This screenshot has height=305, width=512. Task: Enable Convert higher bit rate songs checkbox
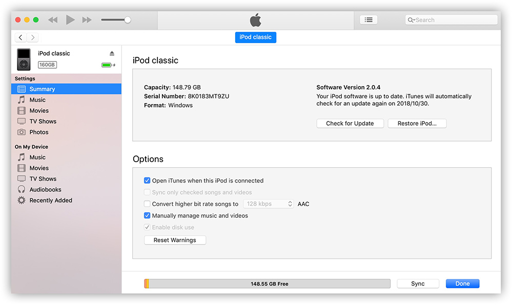point(147,204)
